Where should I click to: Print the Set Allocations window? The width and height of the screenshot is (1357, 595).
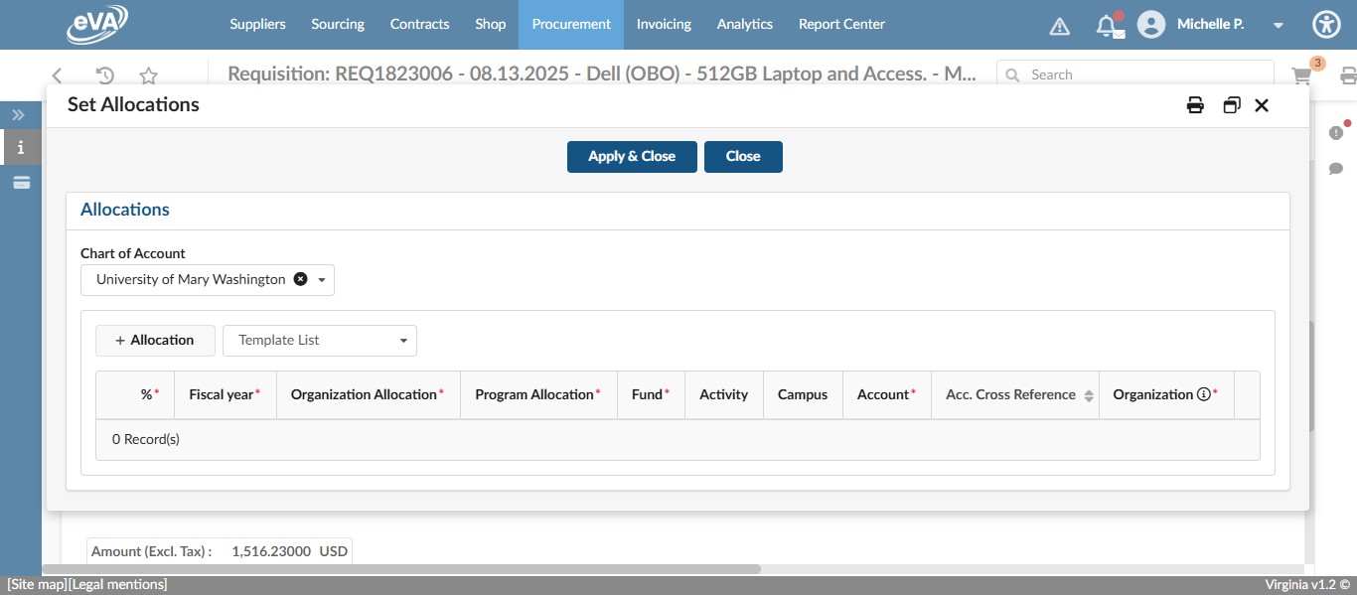[x=1195, y=104]
